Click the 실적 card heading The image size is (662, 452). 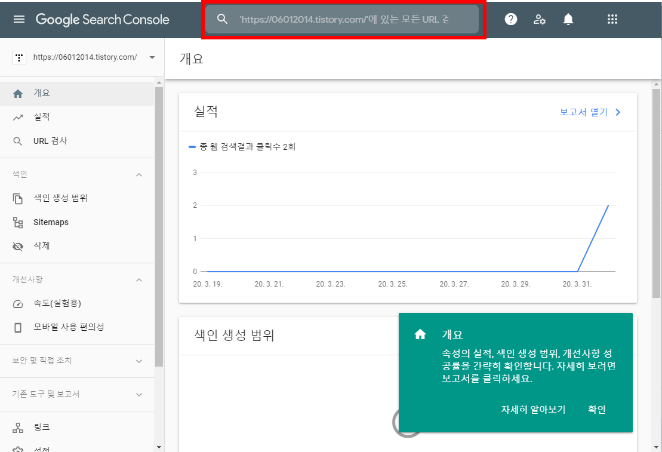pos(205,112)
